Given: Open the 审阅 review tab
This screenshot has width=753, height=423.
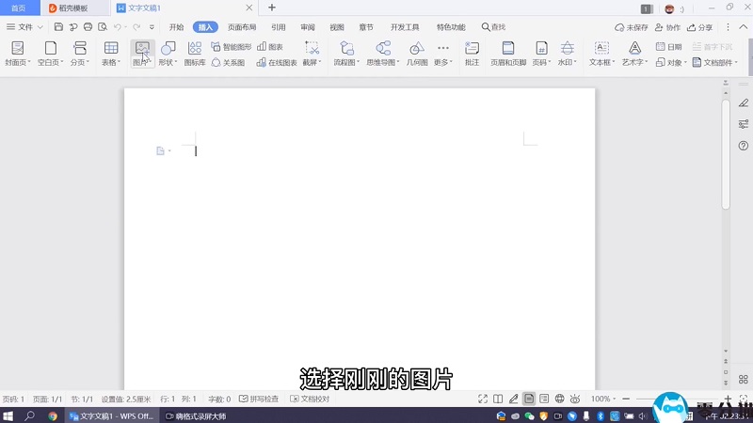Looking at the screenshot, I should (308, 27).
